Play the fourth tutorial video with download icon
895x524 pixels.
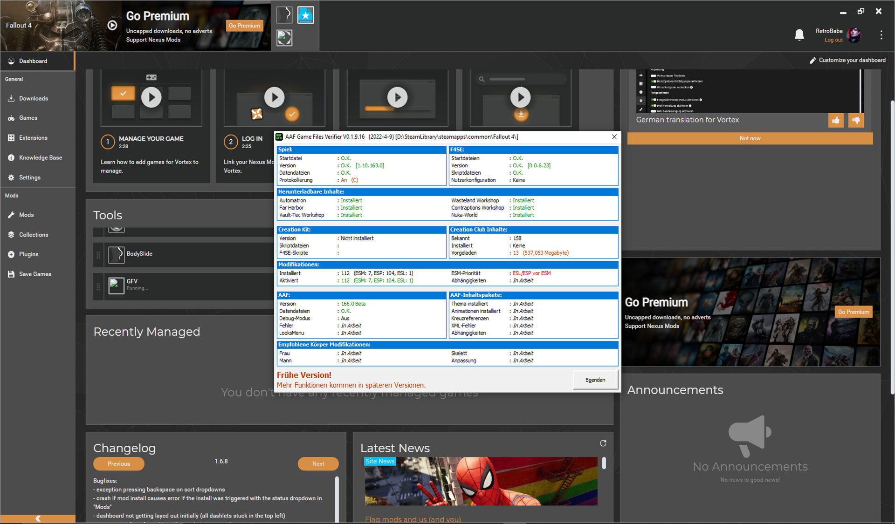point(520,97)
